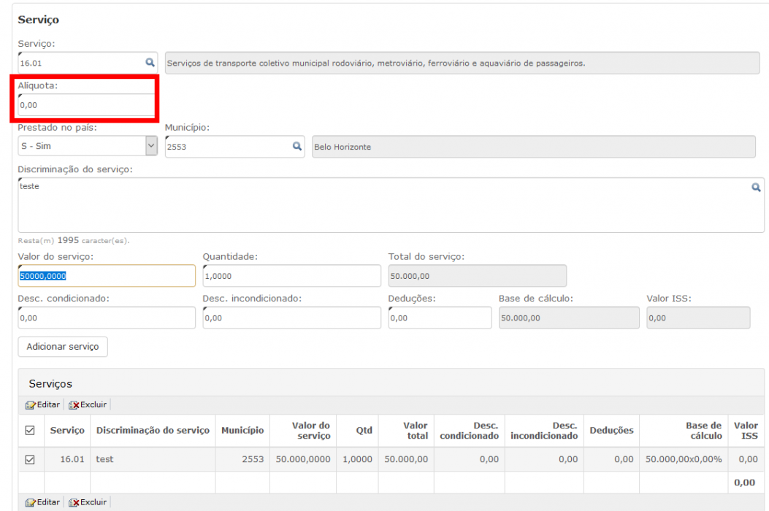Viewport: 769px width, 511px height.
Task: Click the Base de cálculo read-only field
Action: (x=569, y=318)
